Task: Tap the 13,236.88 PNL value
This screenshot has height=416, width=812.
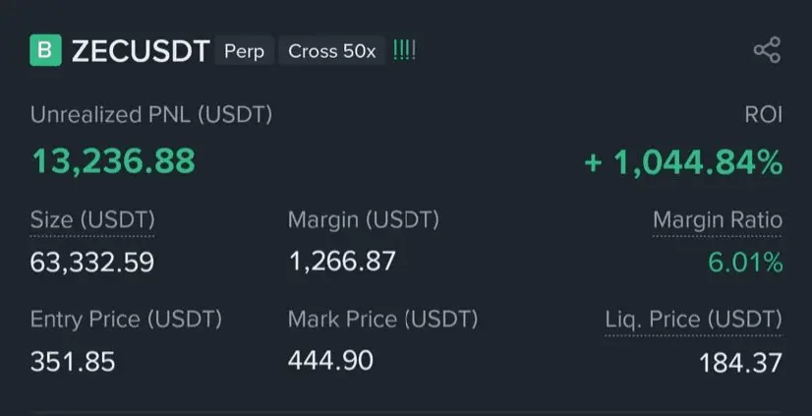Action: point(113,161)
